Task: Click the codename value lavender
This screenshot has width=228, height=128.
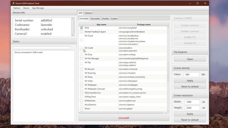Action: (x=46, y=25)
